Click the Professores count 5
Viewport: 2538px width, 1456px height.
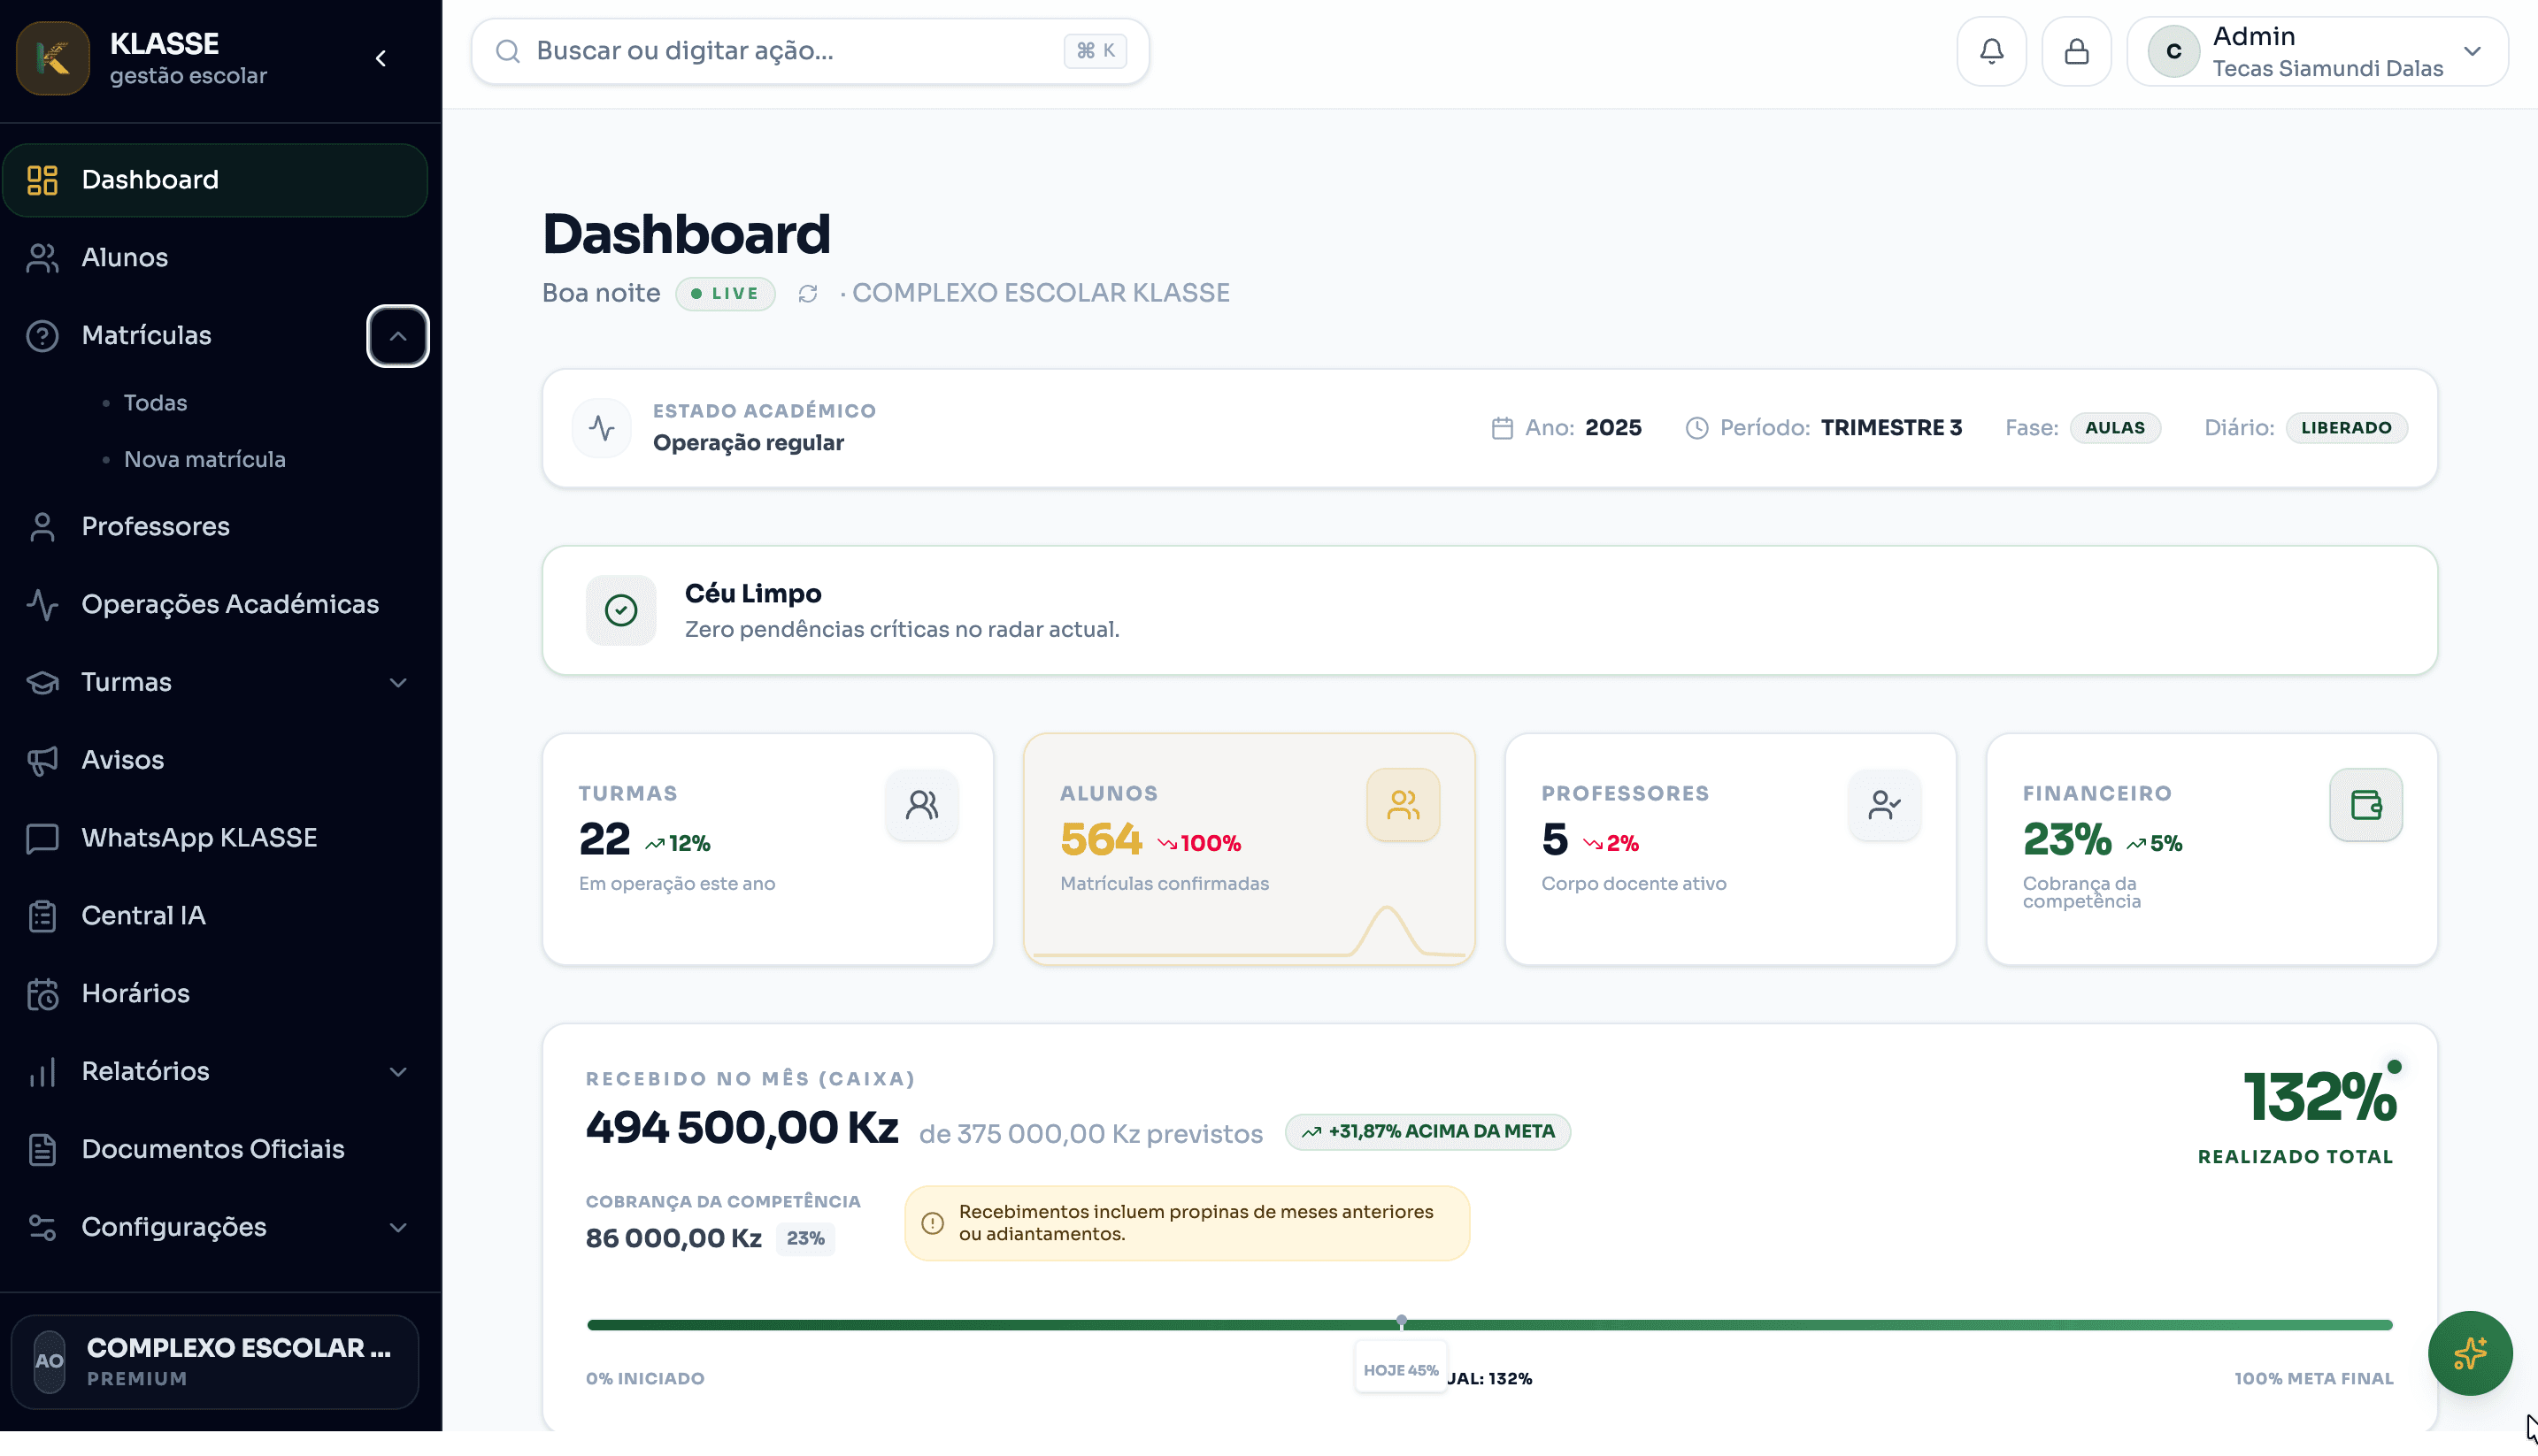pyautogui.click(x=1554, y=840)
